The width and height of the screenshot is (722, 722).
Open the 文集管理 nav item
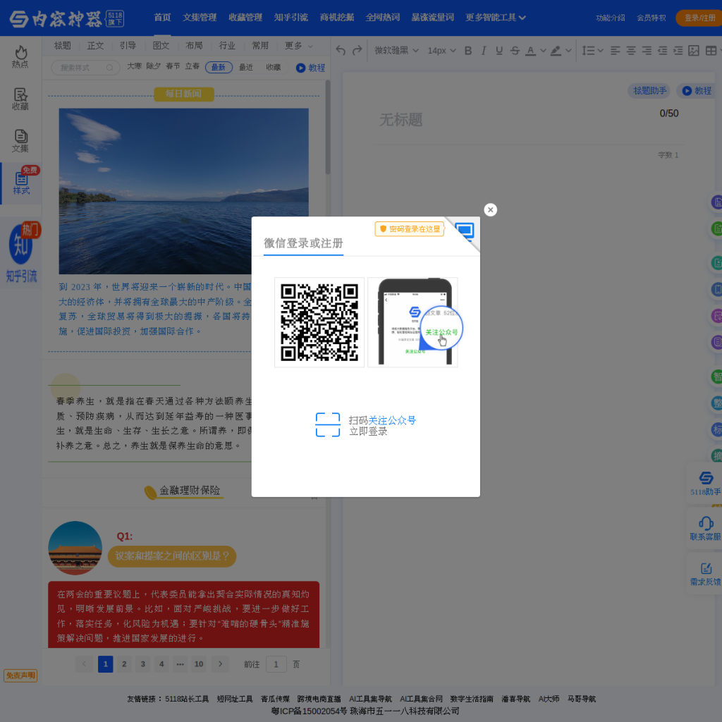tap(200, 18)
